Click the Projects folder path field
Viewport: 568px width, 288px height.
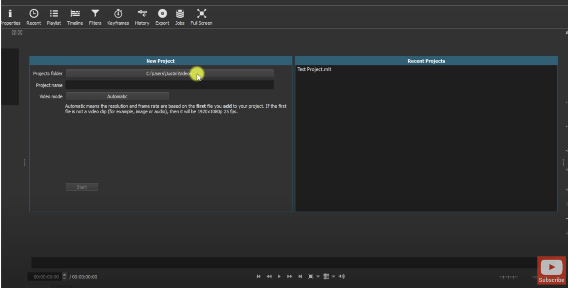tap(170, 73)
